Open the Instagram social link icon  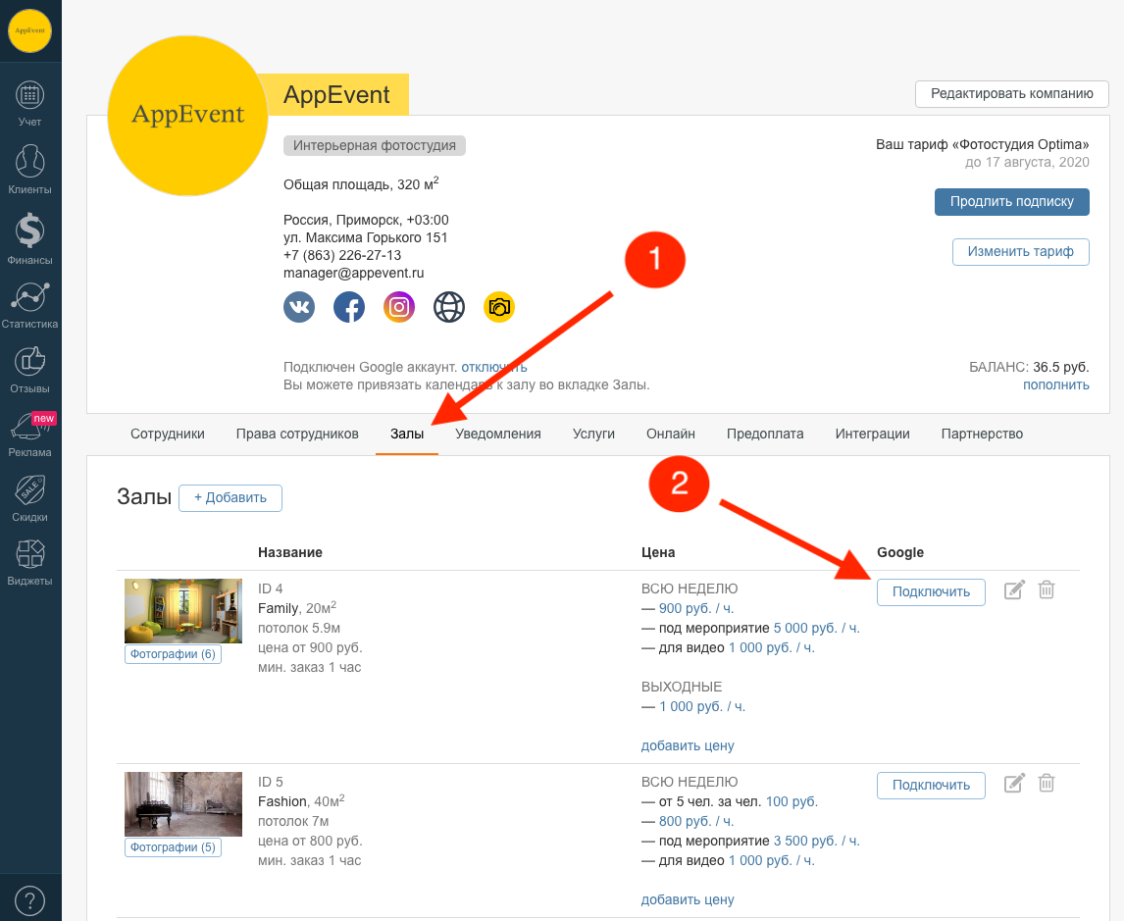pos(399,307)
